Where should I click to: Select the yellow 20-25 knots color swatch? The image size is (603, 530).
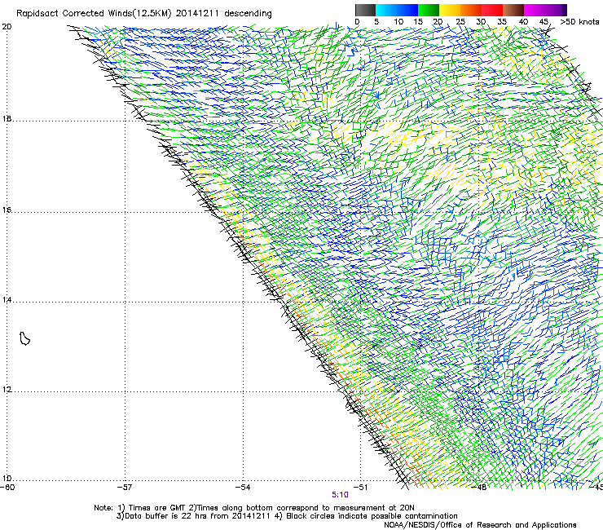click(450, 10)
